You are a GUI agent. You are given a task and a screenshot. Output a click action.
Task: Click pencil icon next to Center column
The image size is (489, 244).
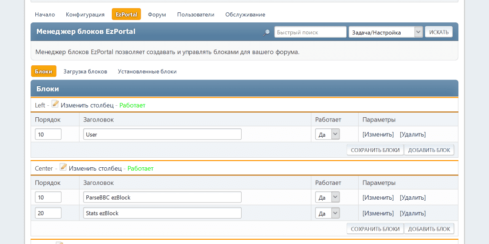pos(63,167)
